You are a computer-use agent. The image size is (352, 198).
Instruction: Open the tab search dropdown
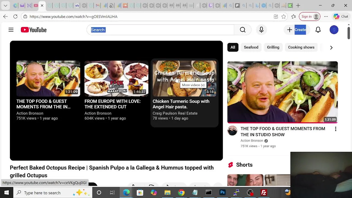point(5,5)
